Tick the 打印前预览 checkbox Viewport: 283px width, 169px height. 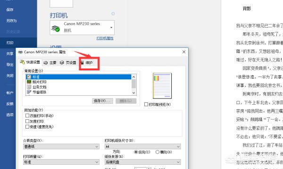coord(146,104)
